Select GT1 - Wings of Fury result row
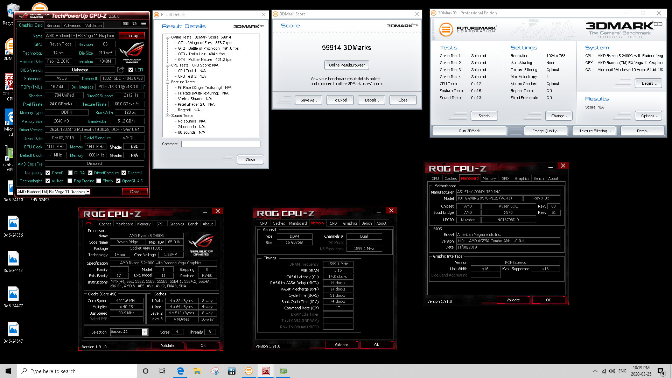Screen dimensions: 672x378 [x=204, y=43]
